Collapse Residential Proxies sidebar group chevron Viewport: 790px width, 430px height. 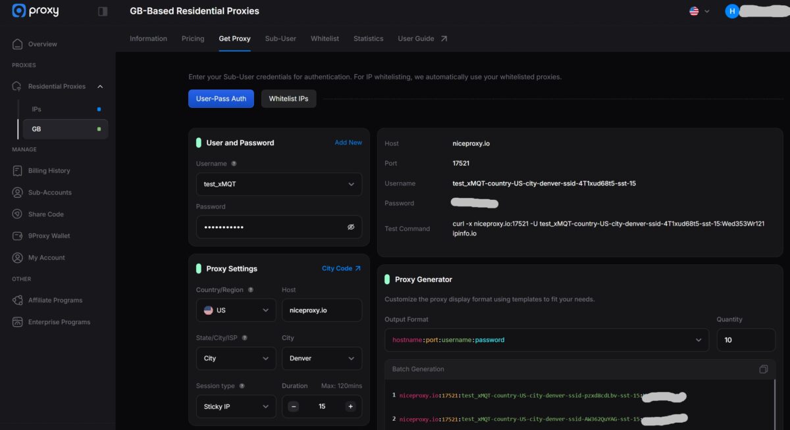[x=100, y=86]
